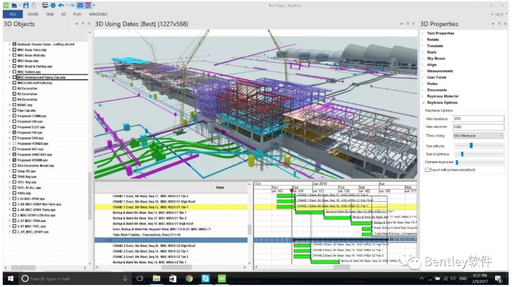Open Google Chrome from the taskbar

click(189, 278)
